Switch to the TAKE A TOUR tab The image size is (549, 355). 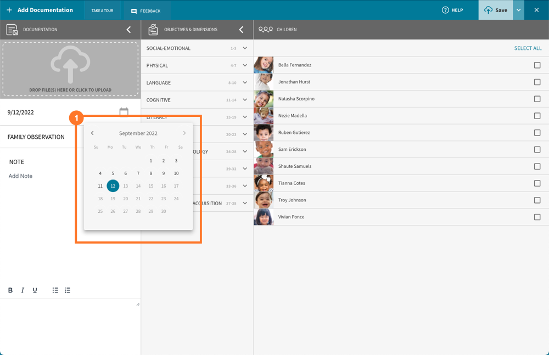[x=102, y=9]
